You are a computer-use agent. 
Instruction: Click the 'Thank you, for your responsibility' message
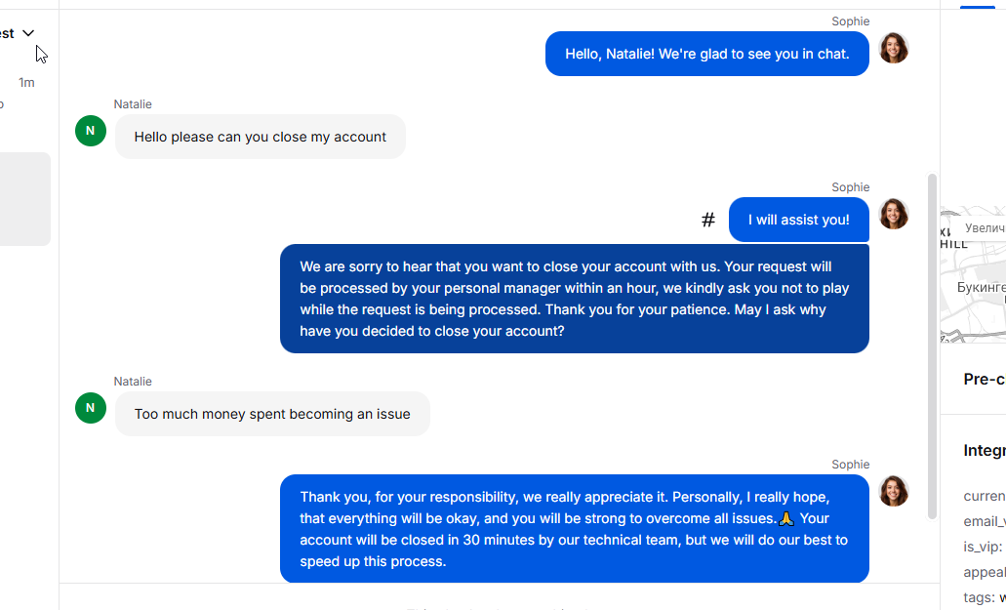point(574,529)
